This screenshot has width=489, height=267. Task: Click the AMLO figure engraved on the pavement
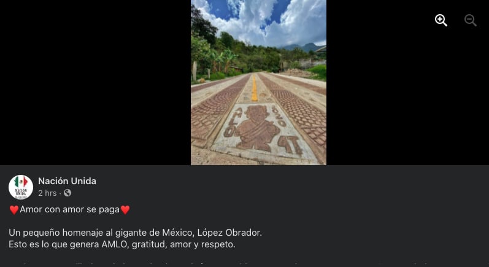coord(257,128)
